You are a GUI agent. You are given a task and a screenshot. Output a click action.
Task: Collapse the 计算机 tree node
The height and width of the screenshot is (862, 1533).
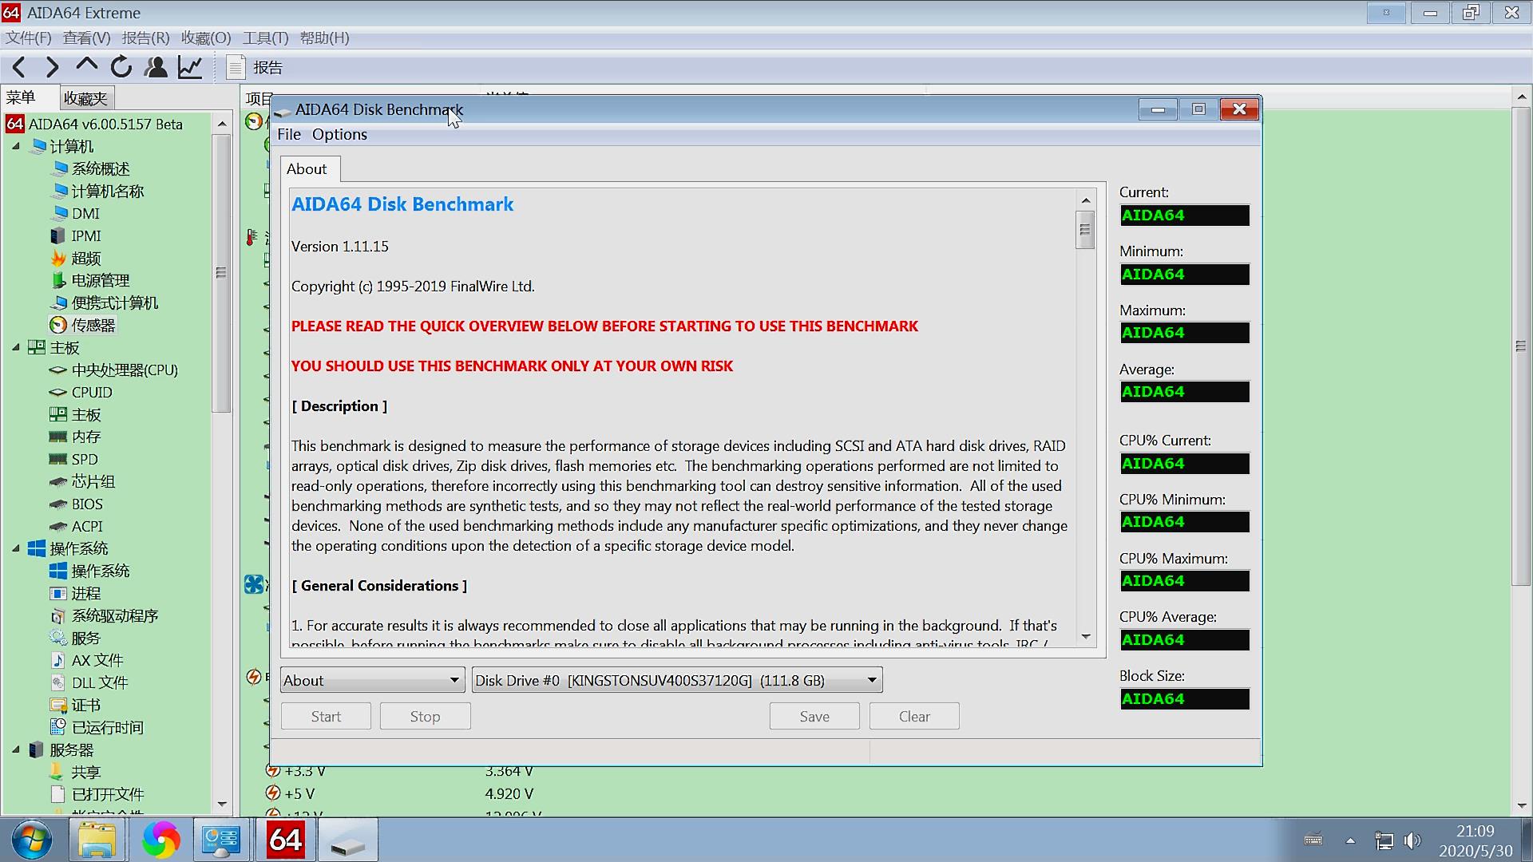(x=16, y=146)
